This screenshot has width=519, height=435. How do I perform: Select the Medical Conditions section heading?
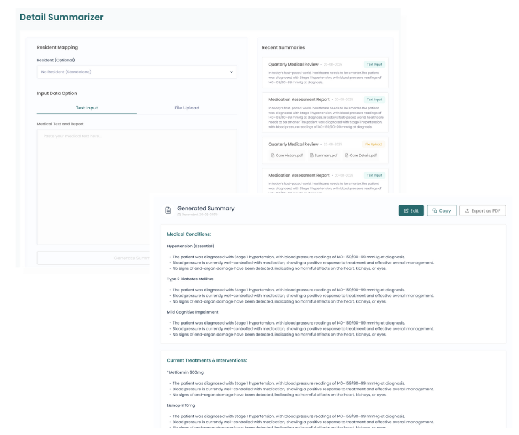(x=189, y=234)
